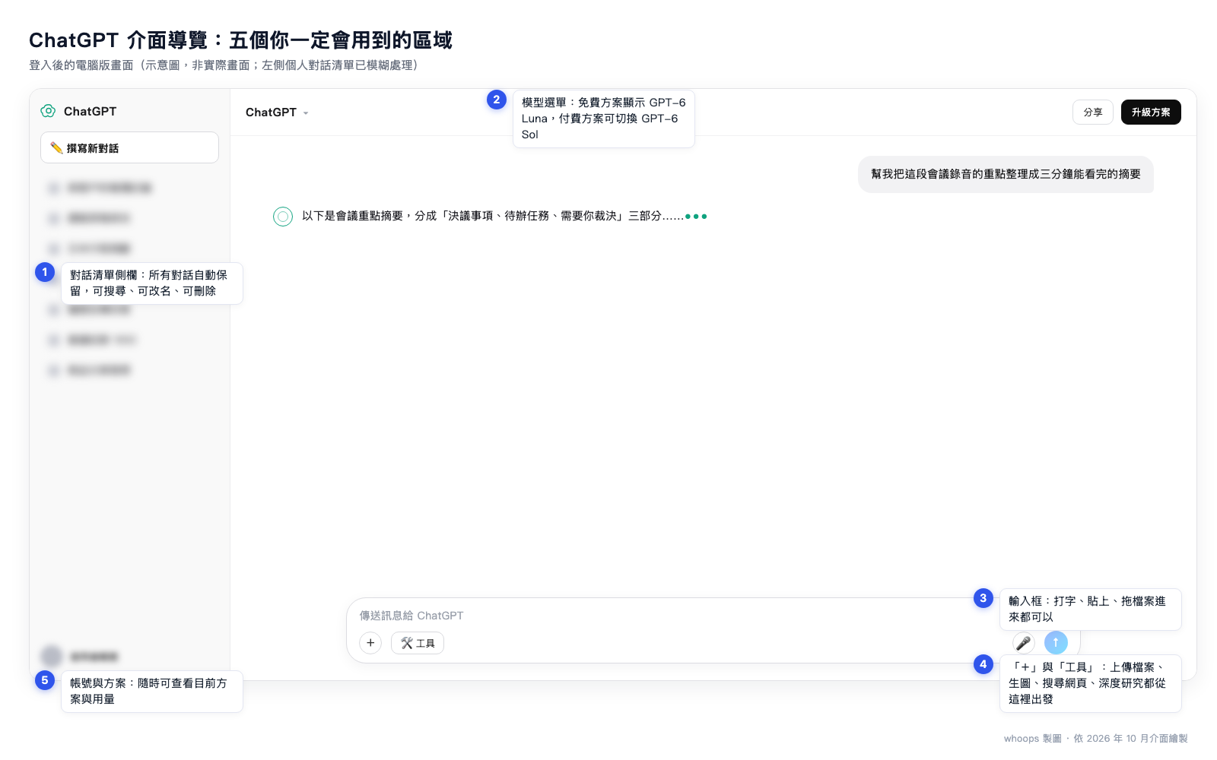Click the microphone voice input icon
Screen dimensions: 1217x760
click(1024, 643)
